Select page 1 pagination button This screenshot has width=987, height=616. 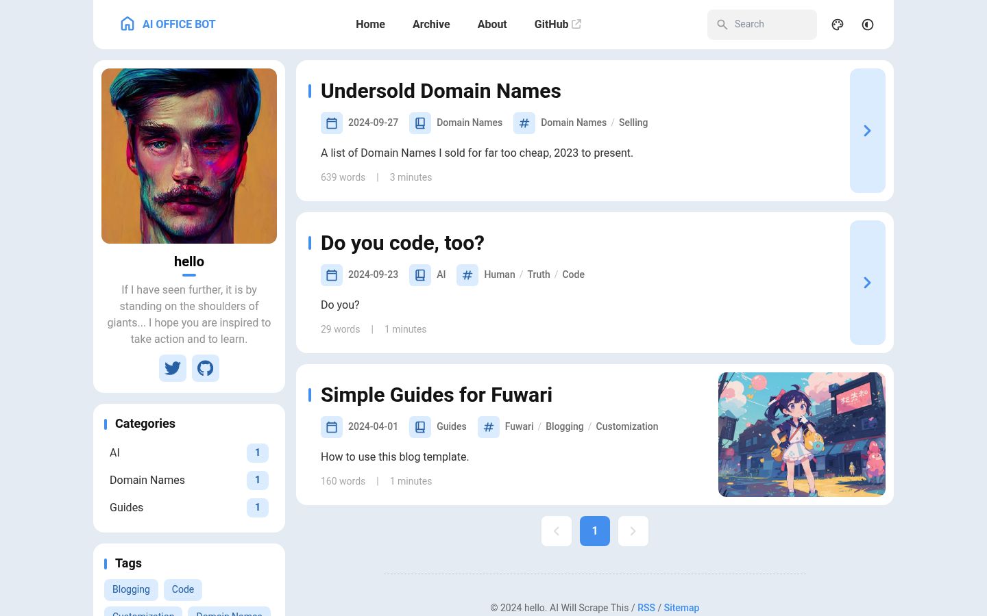pyautogui.click(x=595, y=531)
